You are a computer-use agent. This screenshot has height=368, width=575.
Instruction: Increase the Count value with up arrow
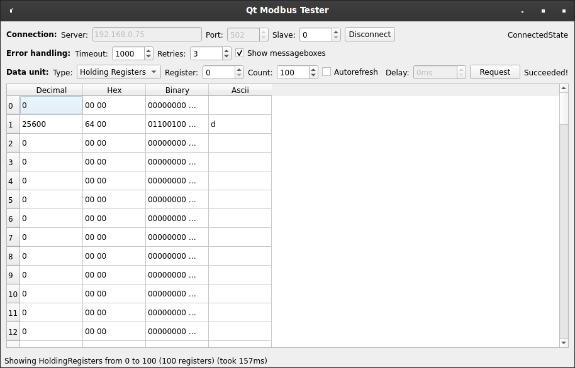[x=313, y=69]
